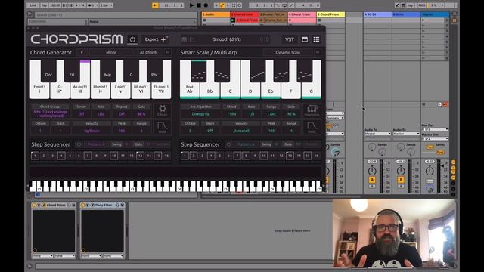Image resolution: width=484 pixels, height=272 pixels.
Task: Launch the playing clip in track 2
Action: click(233, 20)
